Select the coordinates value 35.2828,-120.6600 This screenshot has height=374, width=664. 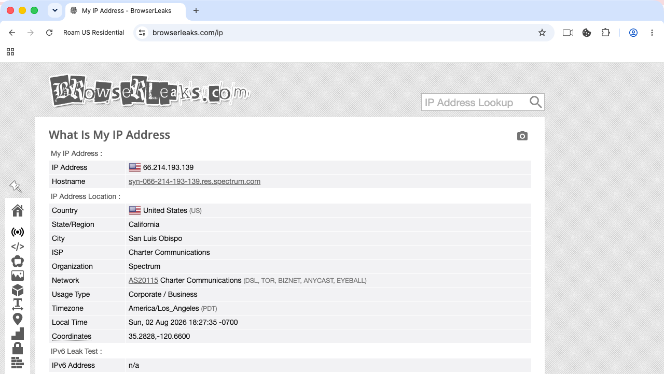pyautogui.click(x=159, y=336)
